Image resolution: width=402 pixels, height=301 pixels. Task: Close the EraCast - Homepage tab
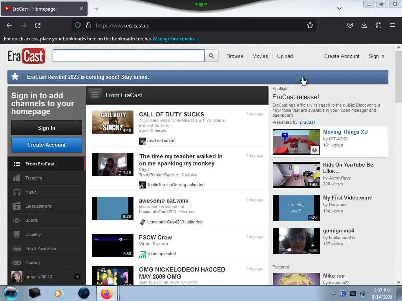pos(81,9)
